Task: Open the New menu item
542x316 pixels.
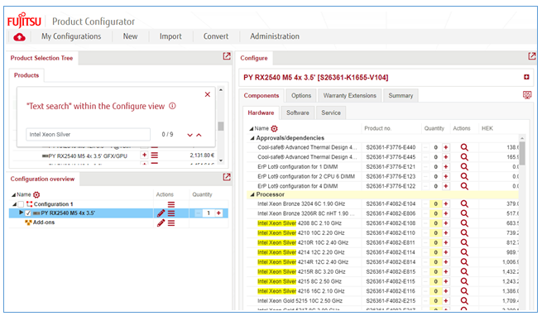Action: tap(130, 36)
